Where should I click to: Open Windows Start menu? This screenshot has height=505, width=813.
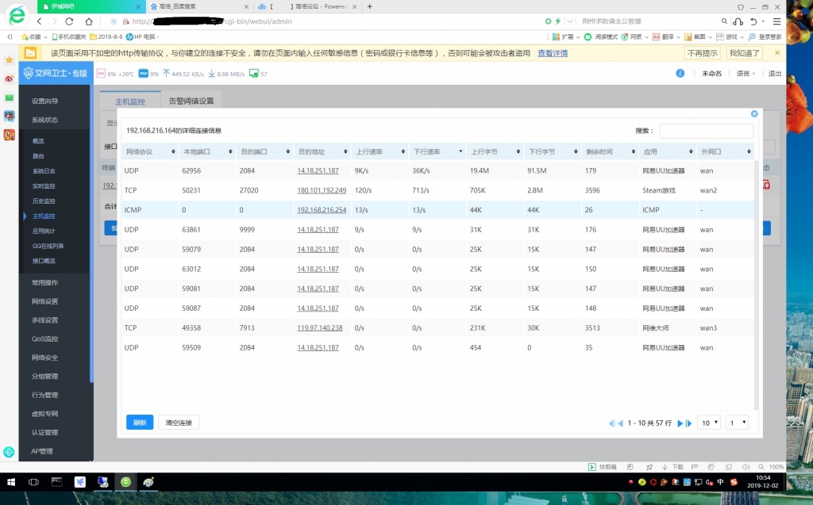coord(11,481)
